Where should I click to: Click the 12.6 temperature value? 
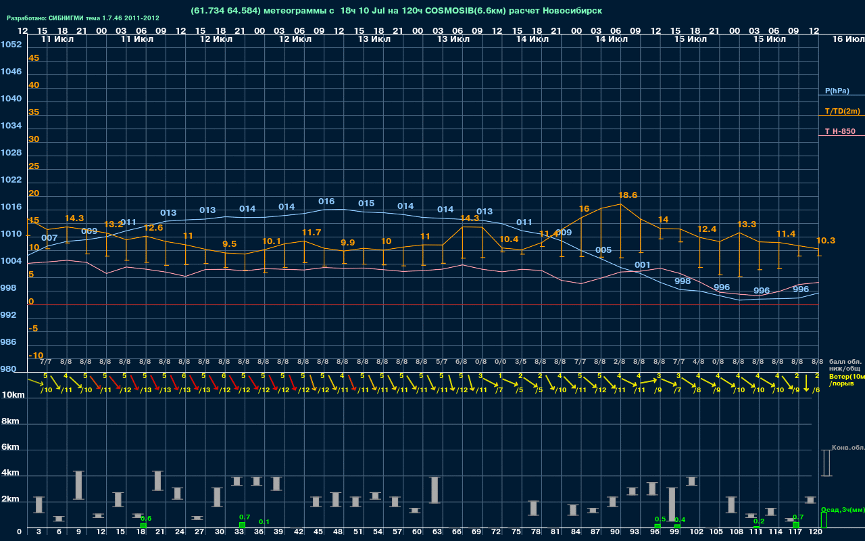pos(153,228)
